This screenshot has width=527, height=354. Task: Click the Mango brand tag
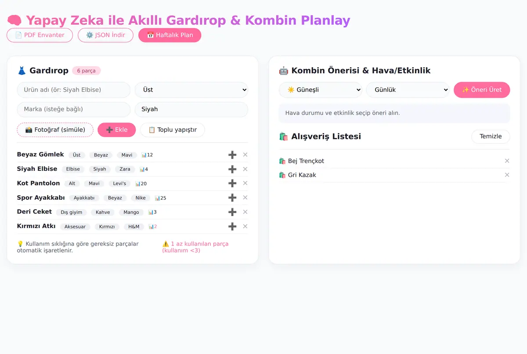click(131, 212)
